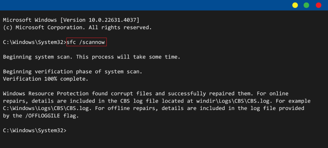Click the 'Windows Resource Protection found corrupt files' line
The width and height of the screenshot is (328, 148).
pos(146,94)
